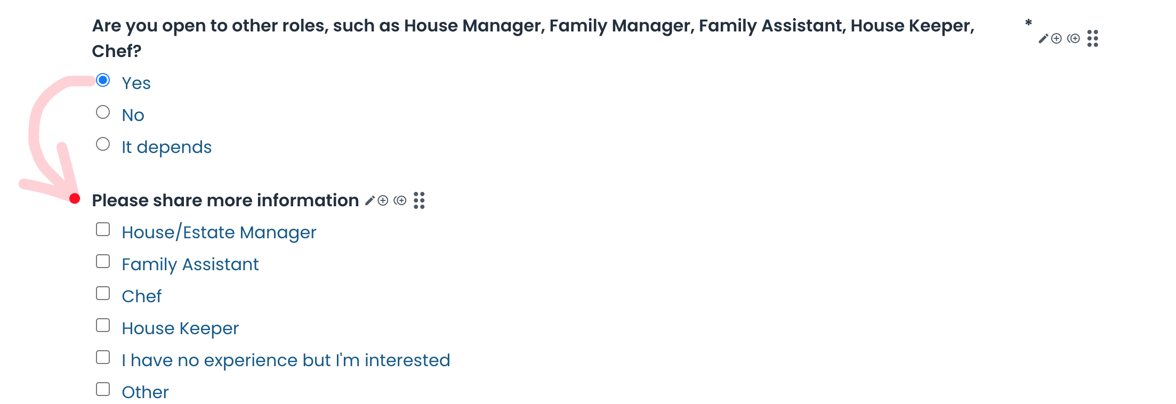
Task: Click duplicate icon beside the roles question
Action: click(1074, 38)
